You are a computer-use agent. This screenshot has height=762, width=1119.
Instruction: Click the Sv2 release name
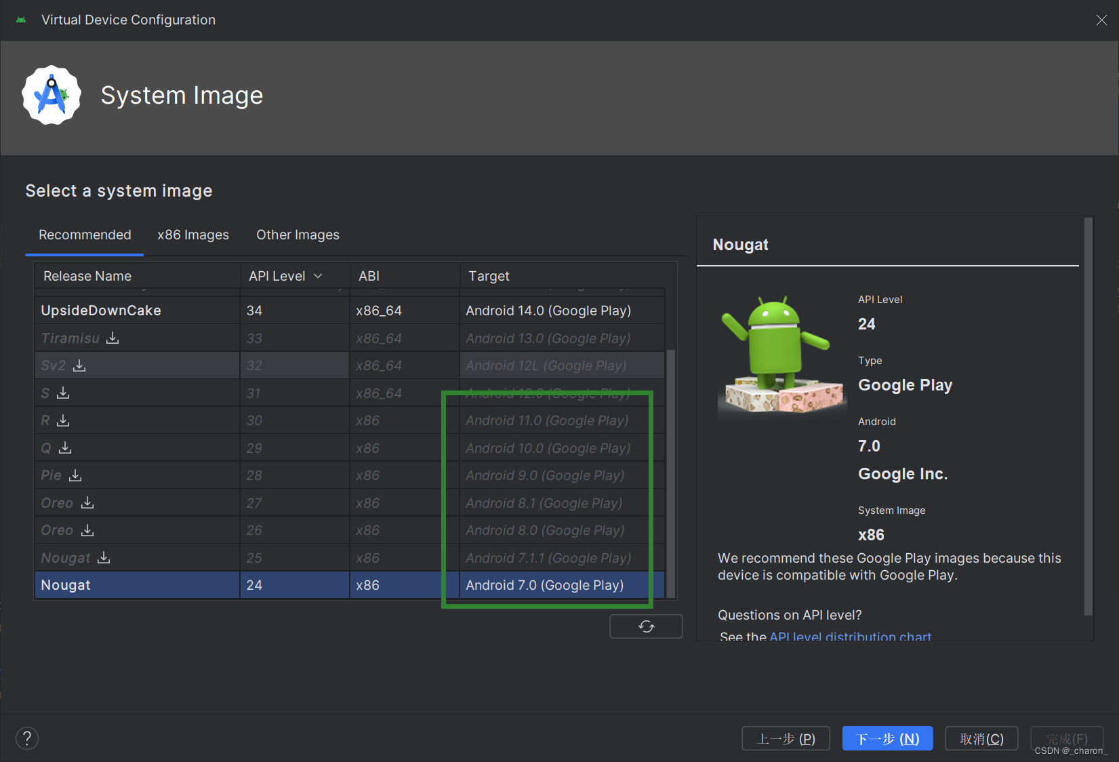click(54, 365)
